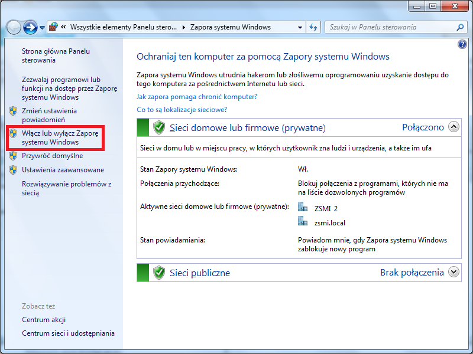Open 'Ustawienia zaawansowane' link
Screen dimensions: 473x354
pyautogui.click(x=63, y=170)
